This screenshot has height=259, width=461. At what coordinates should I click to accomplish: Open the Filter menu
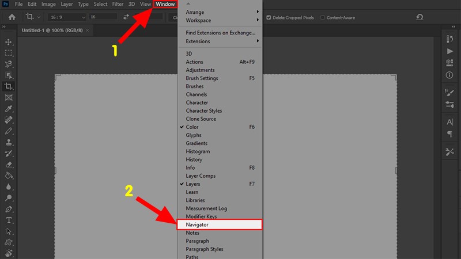pos(118,4)
